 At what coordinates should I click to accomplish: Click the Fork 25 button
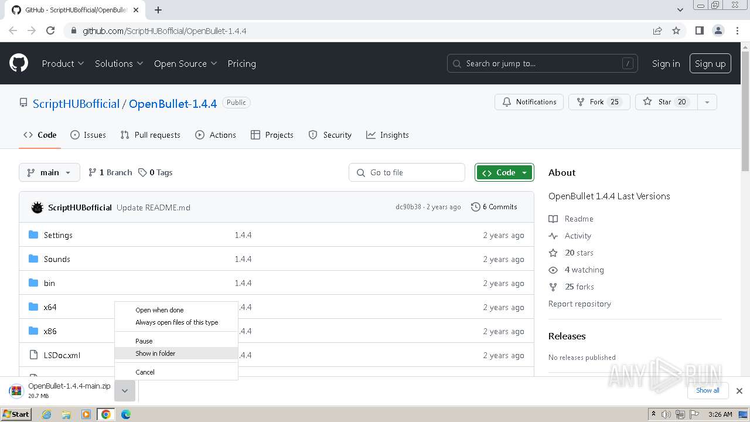click(x=599, y=102)
